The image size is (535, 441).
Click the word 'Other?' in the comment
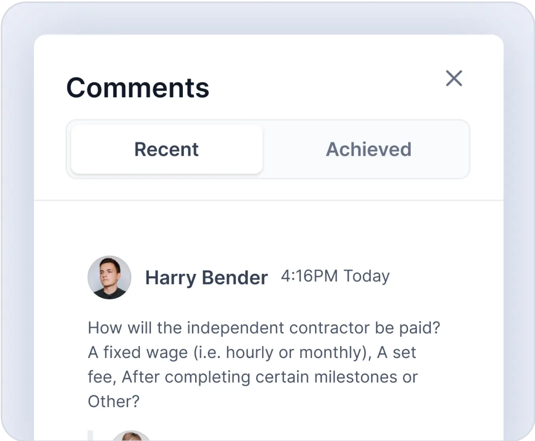click(113, 401)
